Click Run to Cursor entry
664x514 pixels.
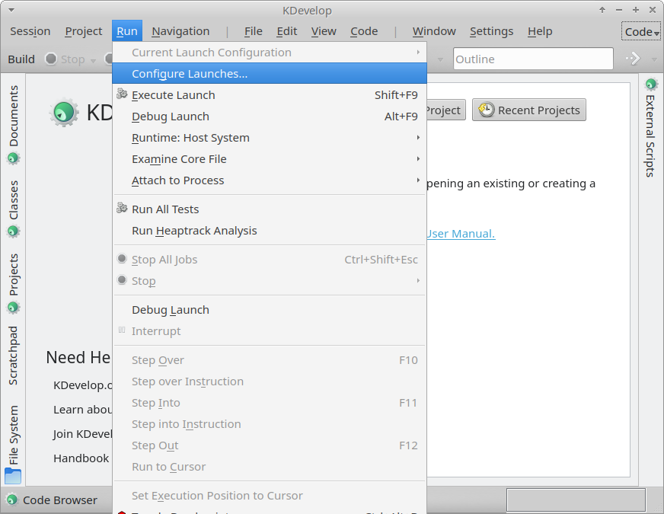(270, 467)
